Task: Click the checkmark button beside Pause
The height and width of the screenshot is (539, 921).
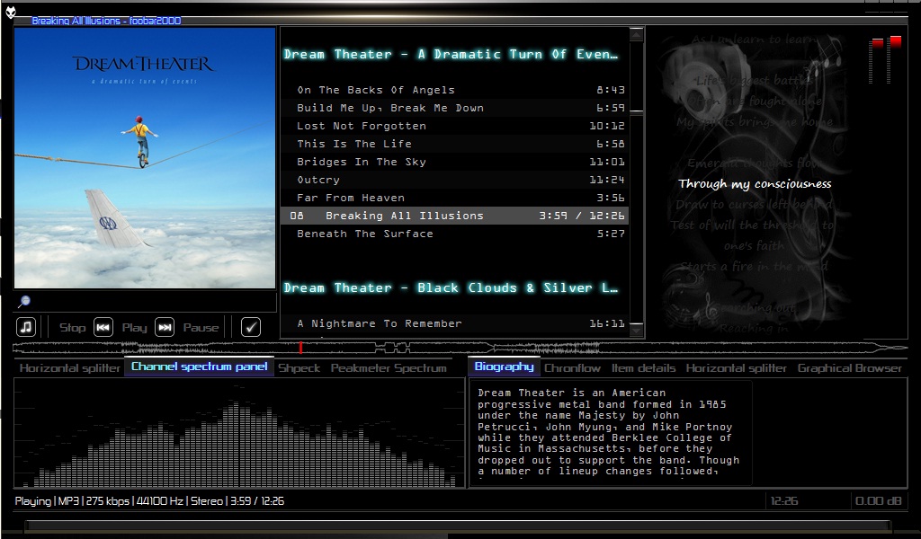Action: pos(251,327)
